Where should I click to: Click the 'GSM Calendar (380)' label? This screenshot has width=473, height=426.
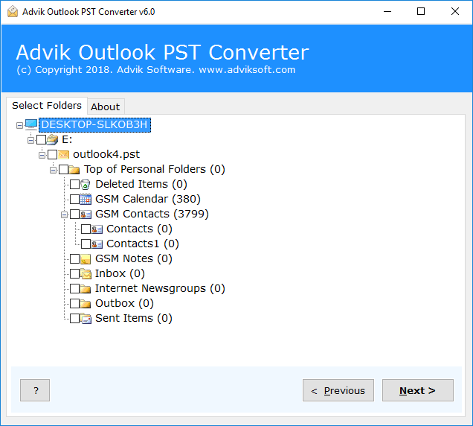tap(148, 199)
